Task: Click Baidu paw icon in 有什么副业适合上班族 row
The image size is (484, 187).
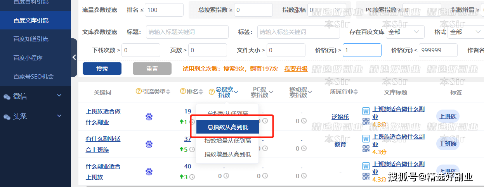Action: tap(149, 144)
